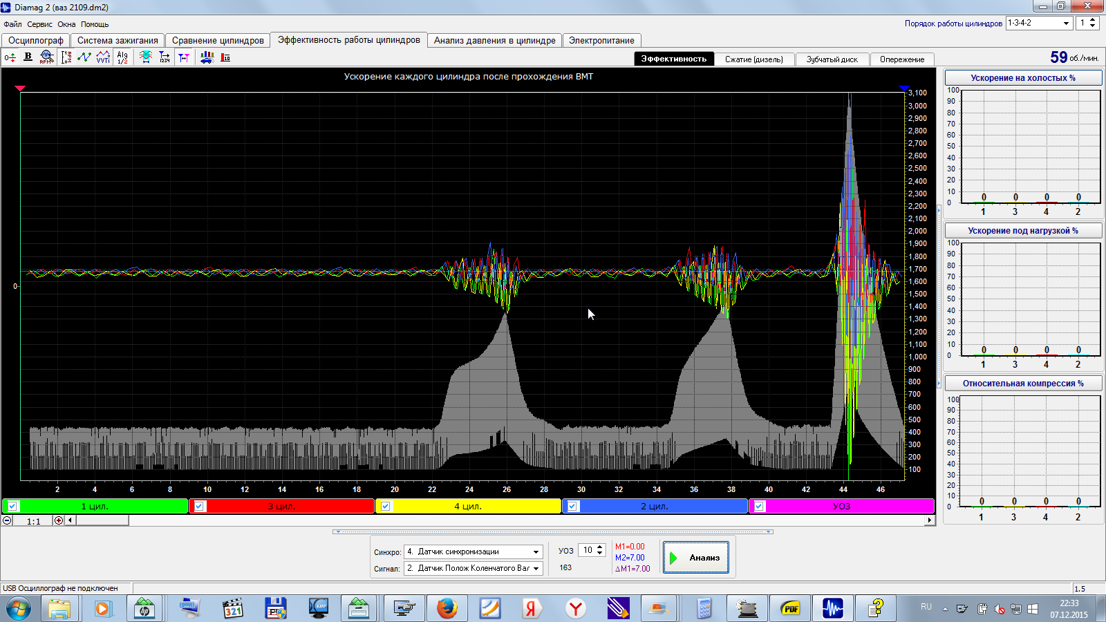
Task: Click the blue right marker triangle on chart
Action: coord(904,88)
